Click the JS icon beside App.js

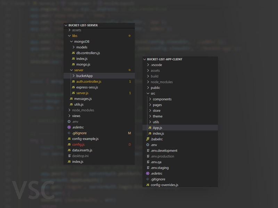[x=150, y=128]
